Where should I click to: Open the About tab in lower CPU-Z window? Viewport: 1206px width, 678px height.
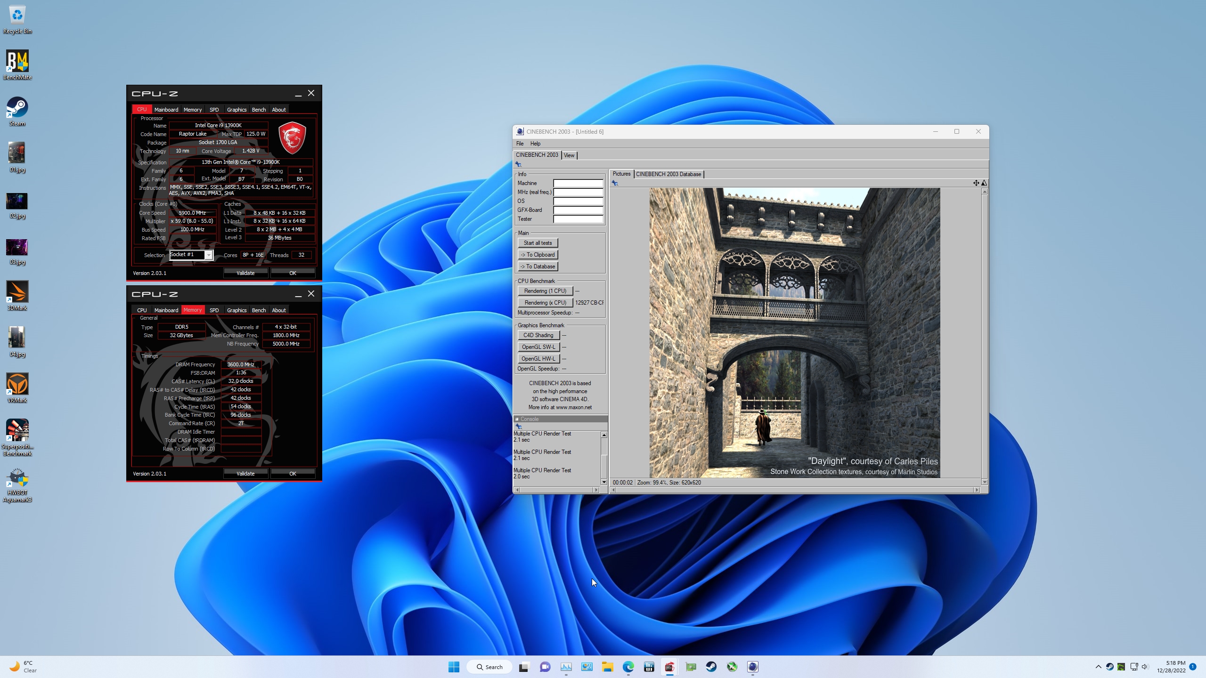(279, 310)
